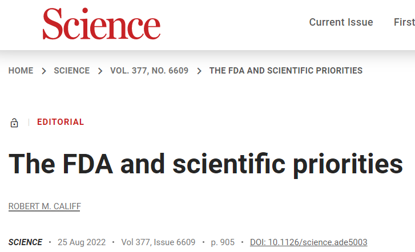Open the partially visible First menu item
The image size is (415, 252).
point(404,22)
